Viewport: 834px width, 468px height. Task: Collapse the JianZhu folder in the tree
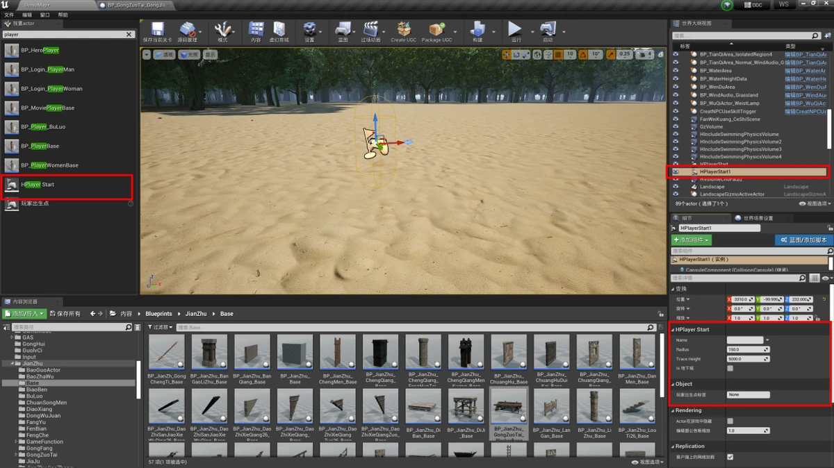point(11,363)
